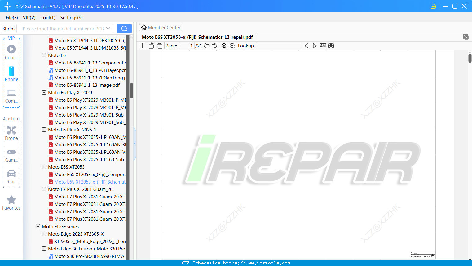The height and width of the screenshot is (266, 472).
Task: Click the XZZ Schematics app logo
Action: [x=8, y=6]
